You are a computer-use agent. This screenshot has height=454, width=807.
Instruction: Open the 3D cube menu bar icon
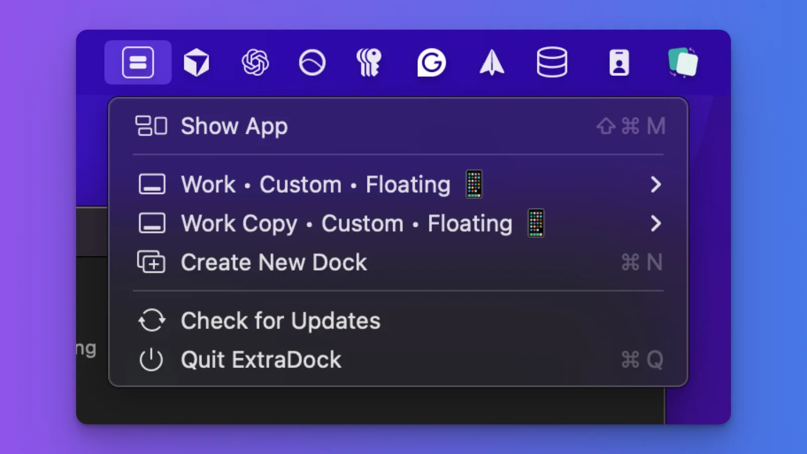coord(196,63)
